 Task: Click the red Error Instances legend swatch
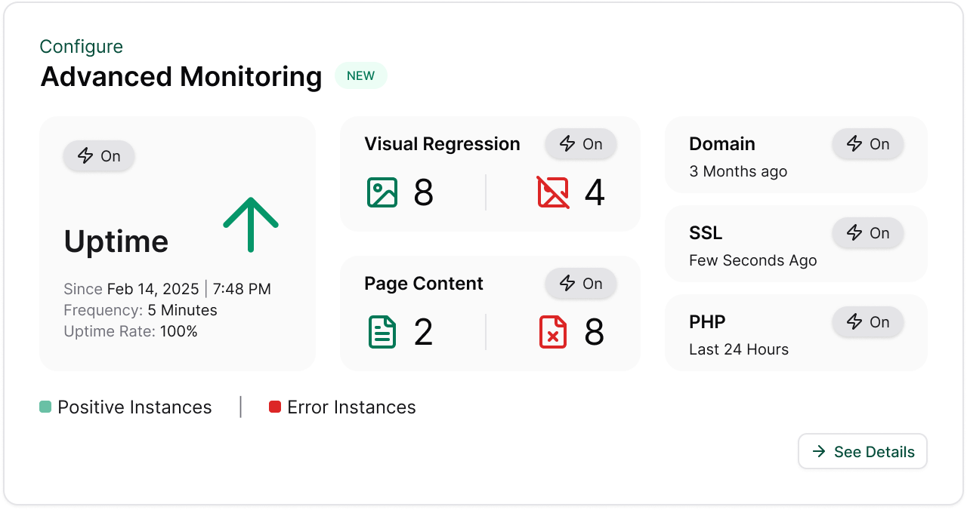(x=275, y=407)
